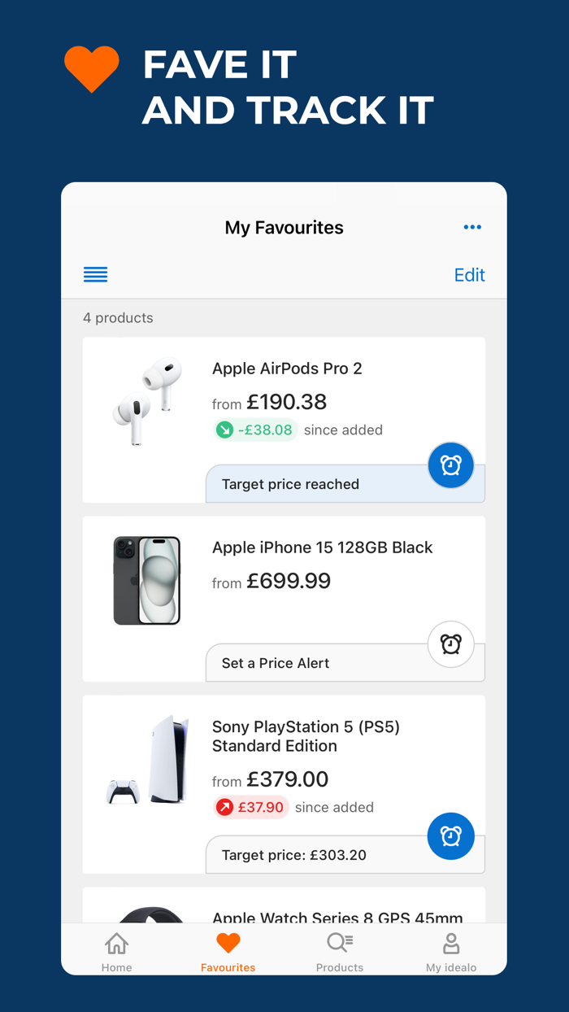The width and height of the screenshot is (569, 1012).
Task: Tap the green -£38.08 price drop badge
Action: click(255, 430)
